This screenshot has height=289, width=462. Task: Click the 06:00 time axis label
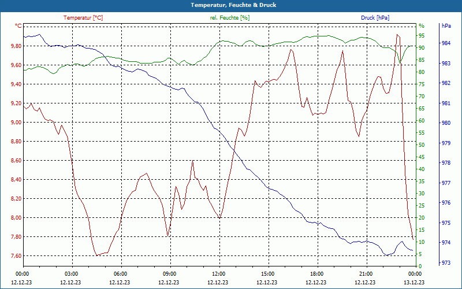click(120, 273)
